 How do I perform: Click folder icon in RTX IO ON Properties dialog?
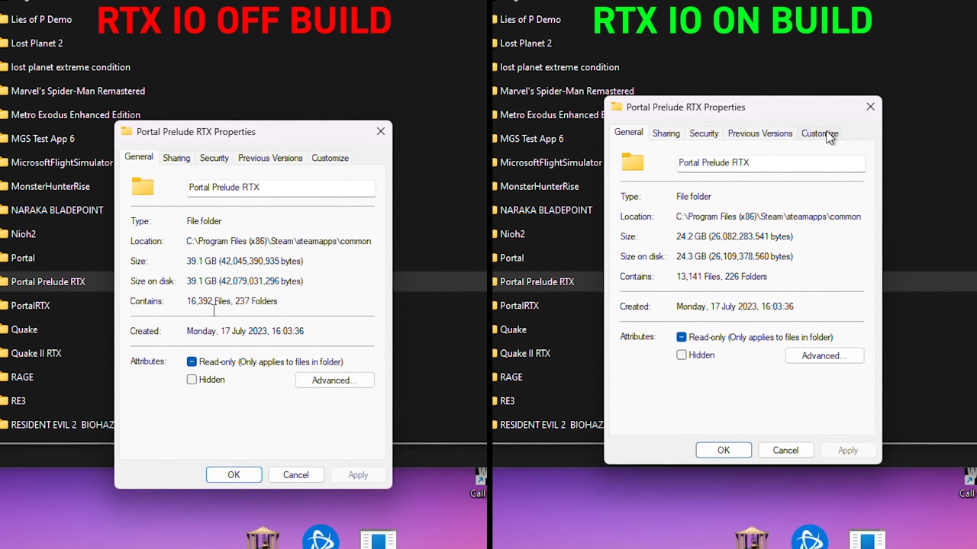tap(633, 162)
